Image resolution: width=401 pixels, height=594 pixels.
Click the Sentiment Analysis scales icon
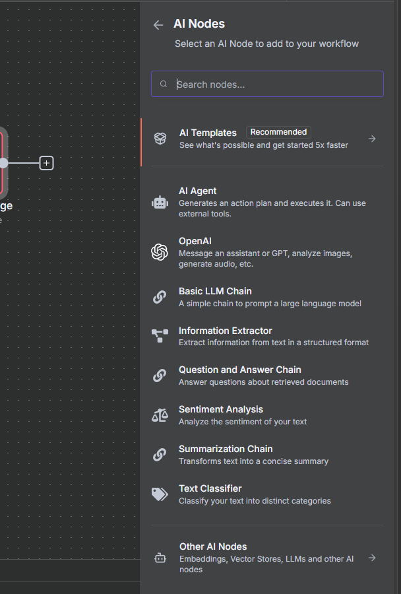pyautogui.click(x=160, y=415)
